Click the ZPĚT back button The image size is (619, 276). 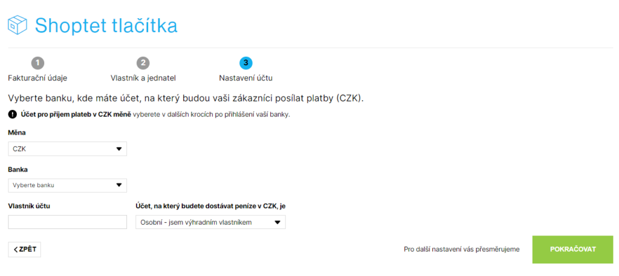click(x=24, y=249)
